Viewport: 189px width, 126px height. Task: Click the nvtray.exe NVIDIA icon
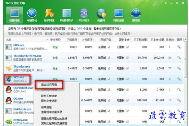pyautogui.click(x=9, y=121)
